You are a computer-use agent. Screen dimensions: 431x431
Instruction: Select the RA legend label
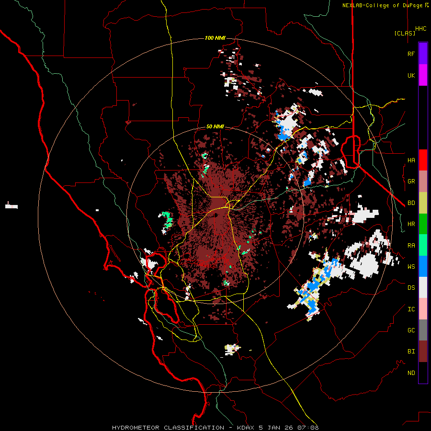pyautogui.click(x=411, y=246)
